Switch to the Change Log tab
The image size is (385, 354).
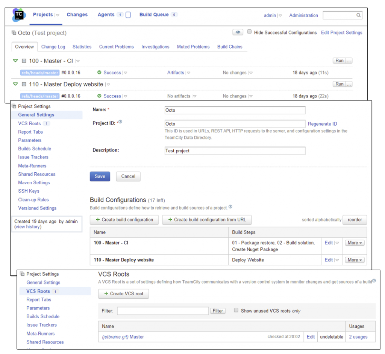[53, 47]
